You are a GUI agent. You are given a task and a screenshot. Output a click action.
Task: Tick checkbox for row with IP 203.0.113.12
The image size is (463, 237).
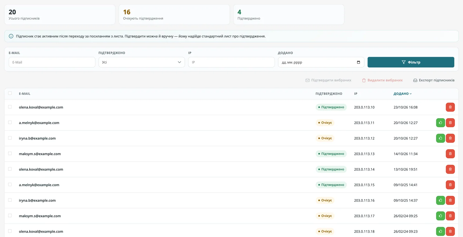point(10,138)
